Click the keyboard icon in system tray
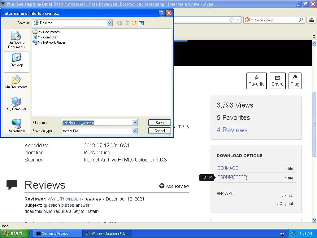This screenshot has height=238, width=317. click(282, 234)
